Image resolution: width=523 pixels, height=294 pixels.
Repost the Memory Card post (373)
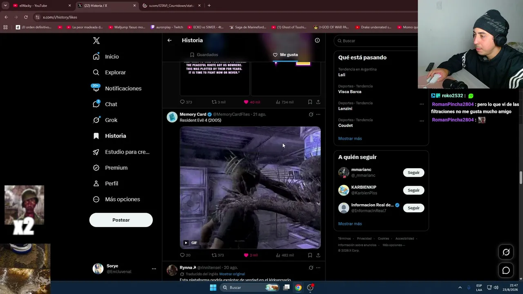tap(217, 255)
